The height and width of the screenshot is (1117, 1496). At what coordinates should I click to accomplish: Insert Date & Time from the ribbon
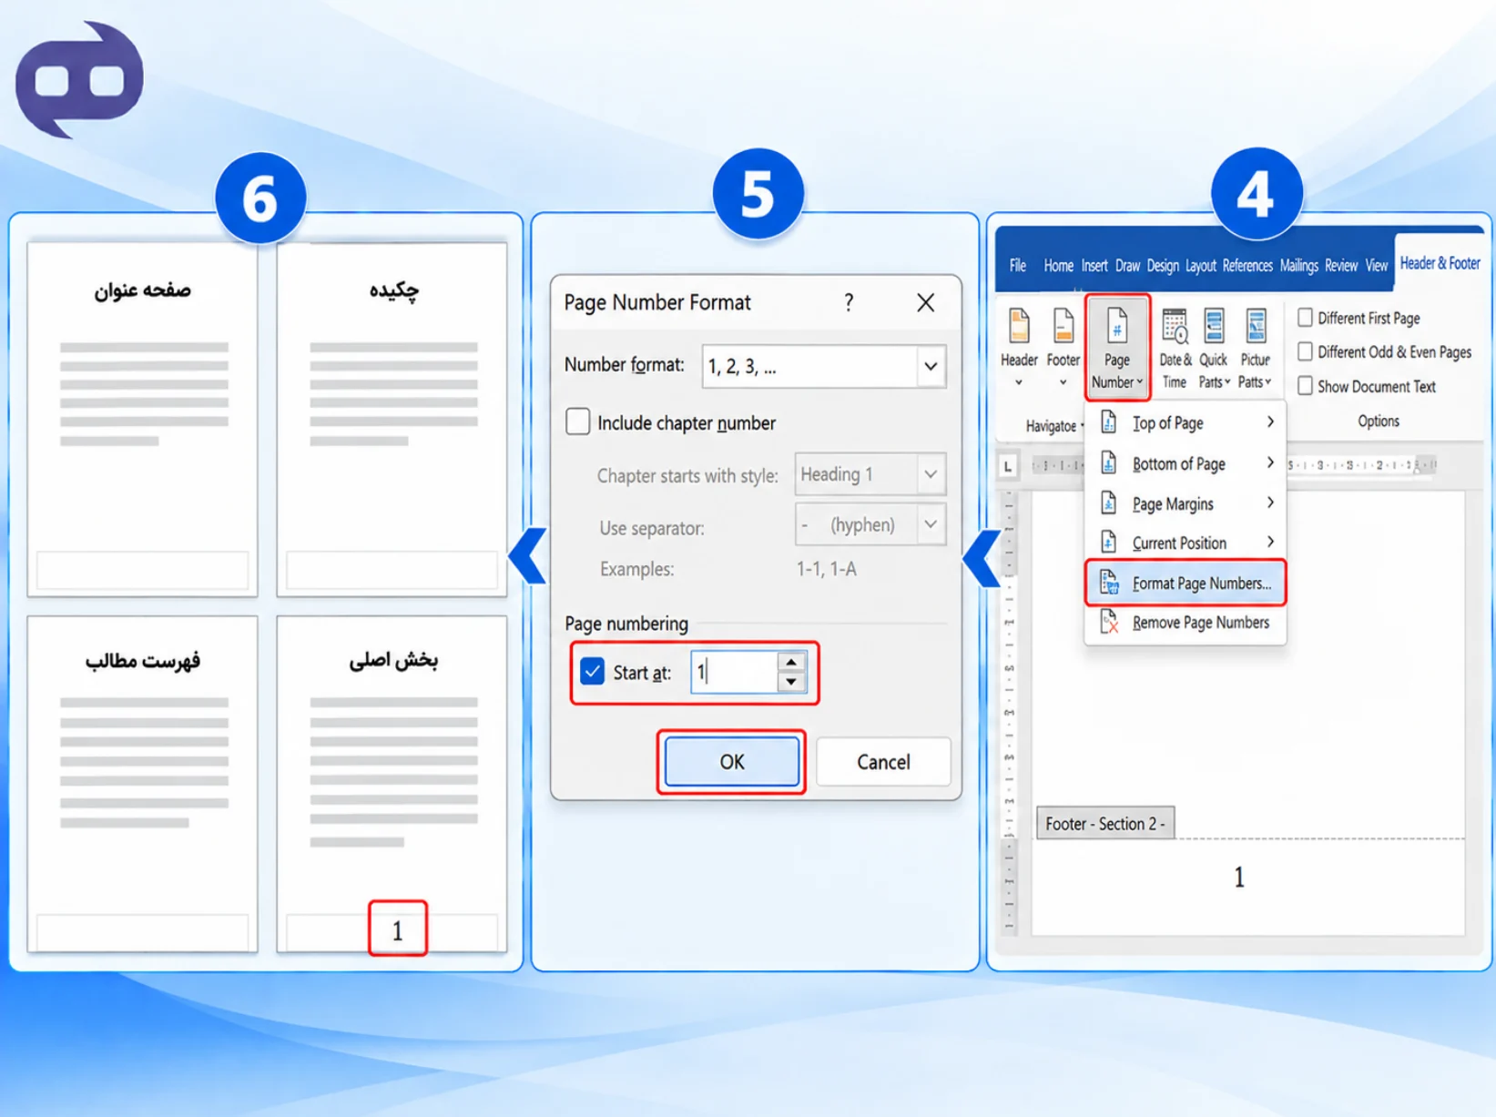point(1175,347)
